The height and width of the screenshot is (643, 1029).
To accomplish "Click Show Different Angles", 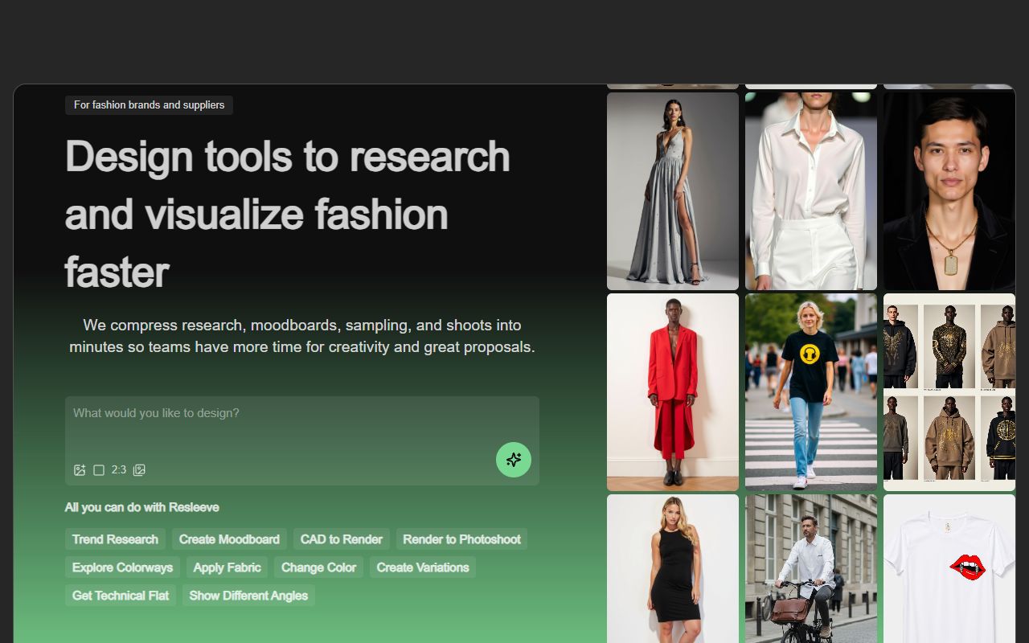I will point(248,596).
